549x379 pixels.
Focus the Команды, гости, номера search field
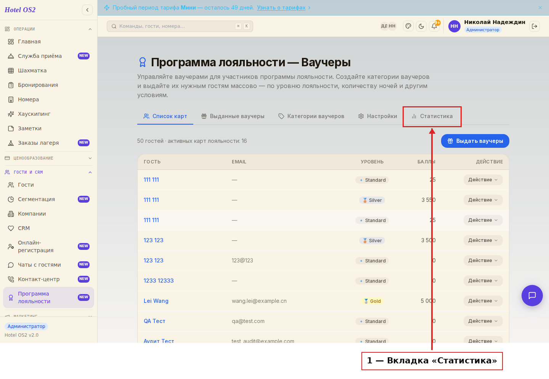tap(180, 26)
